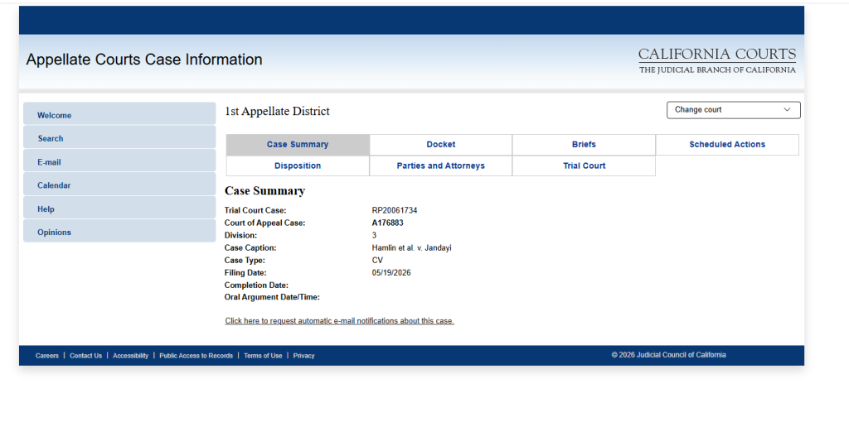Click the case caption Hamlin et al. v. Jandayi
The height and width of the screenshot is (422, 849).
(411, 247)
